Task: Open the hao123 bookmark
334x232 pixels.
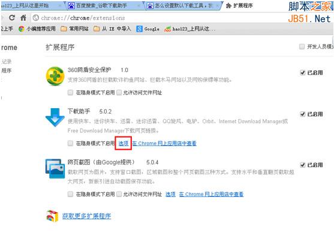Action: tap(189, 29)
